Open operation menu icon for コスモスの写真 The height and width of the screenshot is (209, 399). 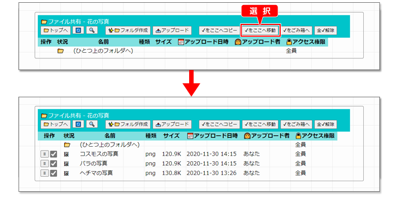click(45, 154)
